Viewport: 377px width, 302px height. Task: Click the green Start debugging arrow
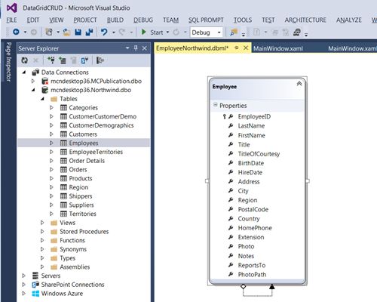[x=144, y=32]
